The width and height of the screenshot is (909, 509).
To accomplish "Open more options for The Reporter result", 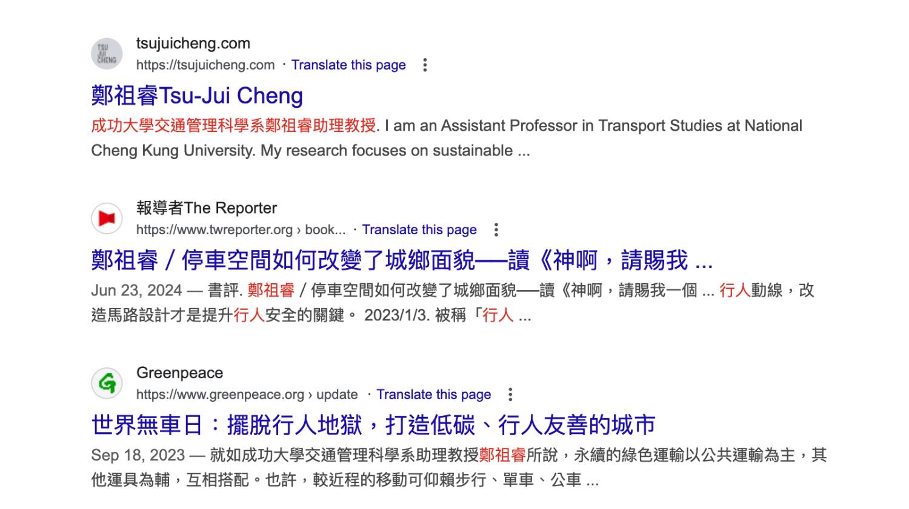I will click(x=496, y=229).
